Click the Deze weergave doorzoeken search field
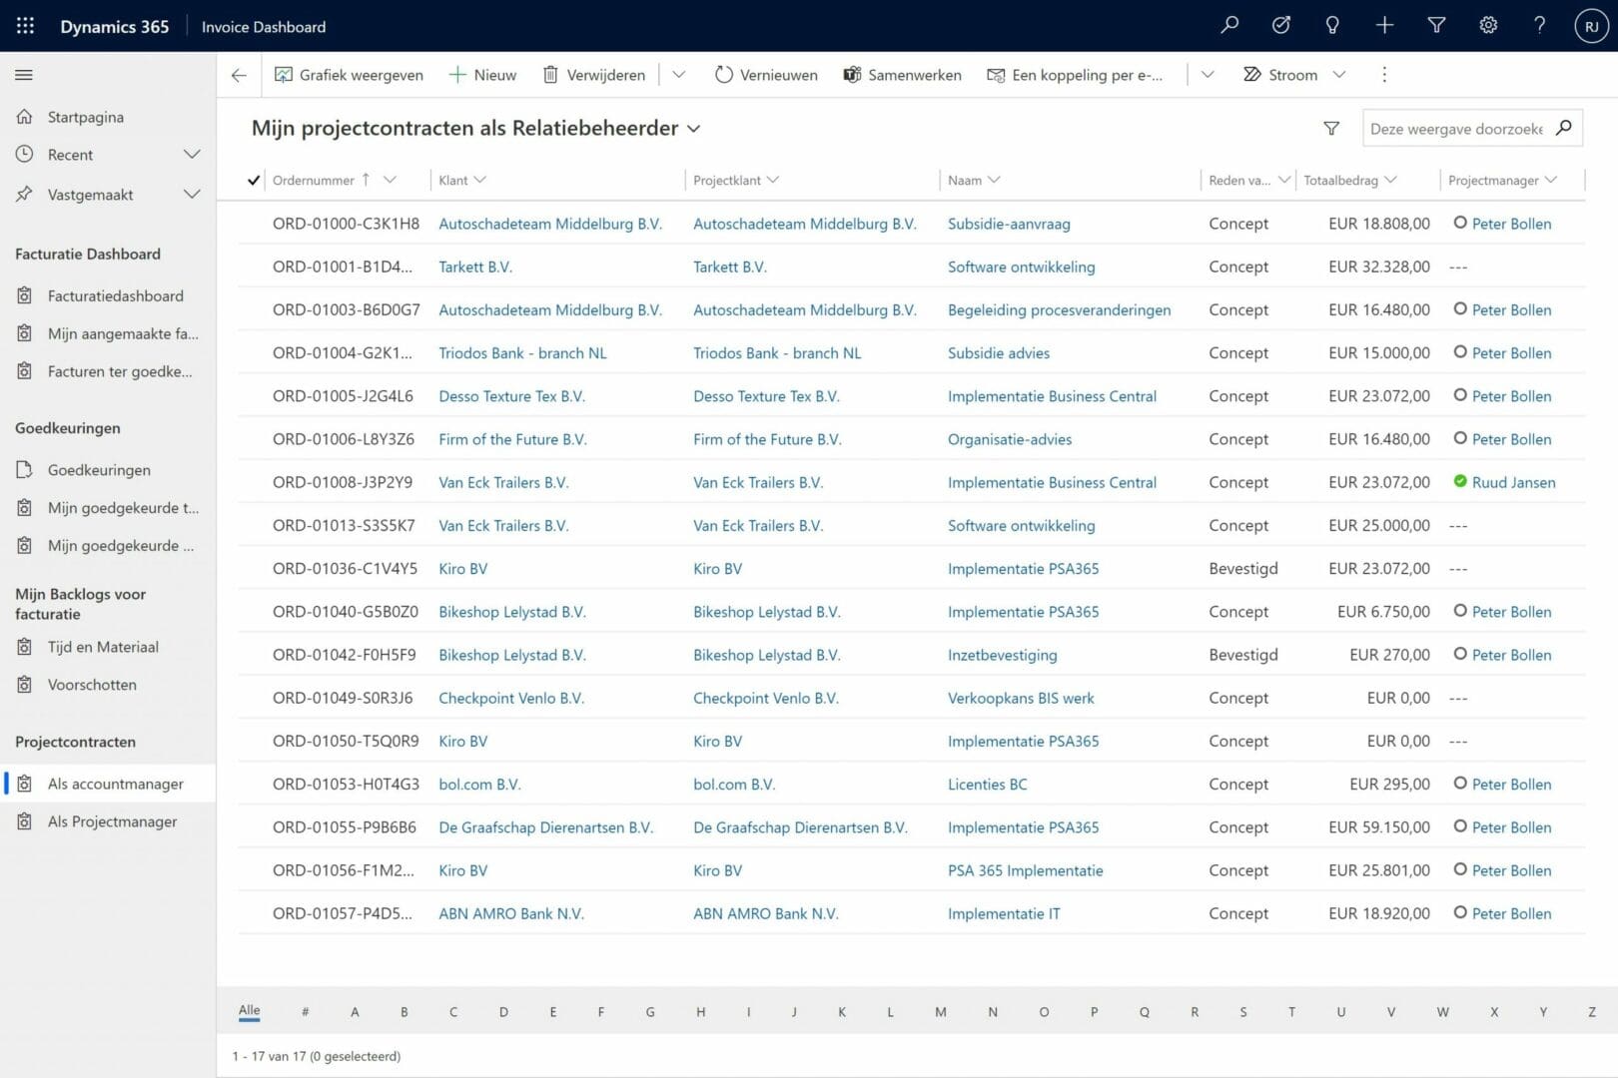Viewport: 1618px width, 1078px height. (1455, 129)
